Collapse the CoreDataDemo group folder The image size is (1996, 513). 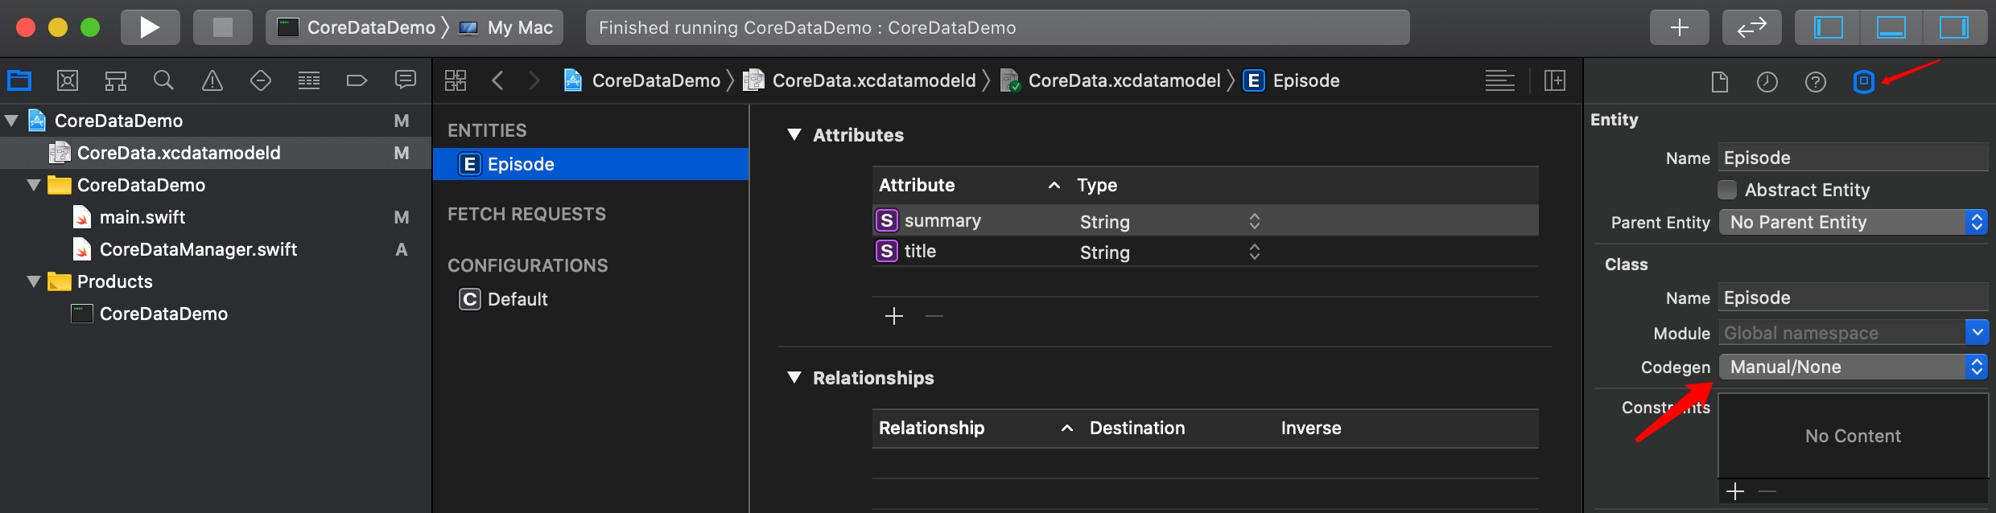click(x=34, y=185)
